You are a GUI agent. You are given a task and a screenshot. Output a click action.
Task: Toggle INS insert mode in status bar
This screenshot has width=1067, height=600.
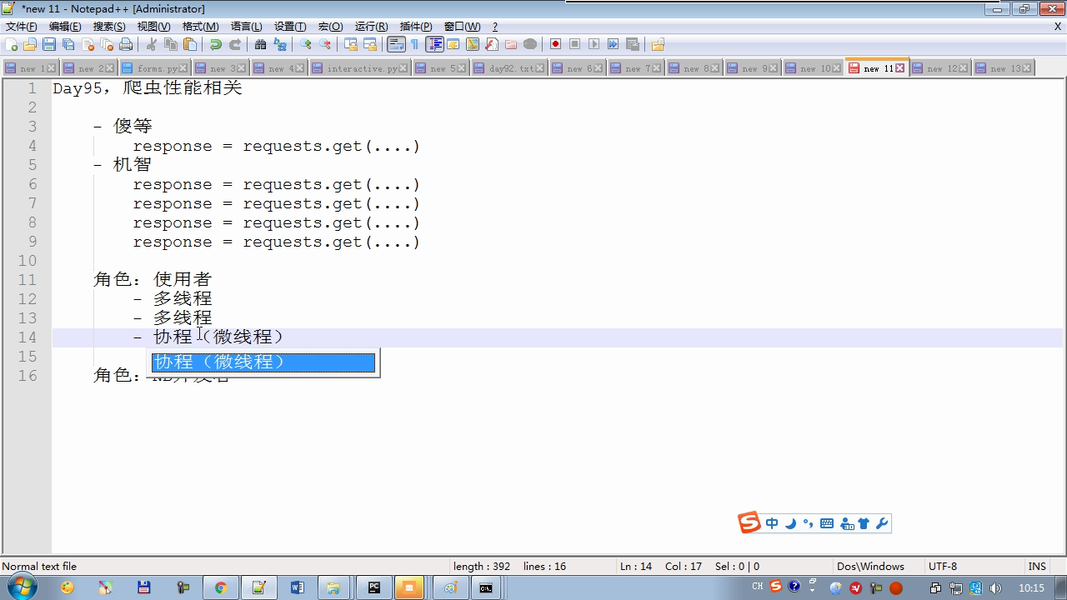tap(1037, 567)
